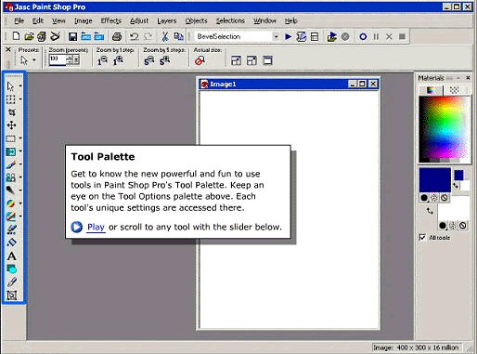Zoom in by 1 step
This screenshot has height=354, width=477.
tap(118, 60)
